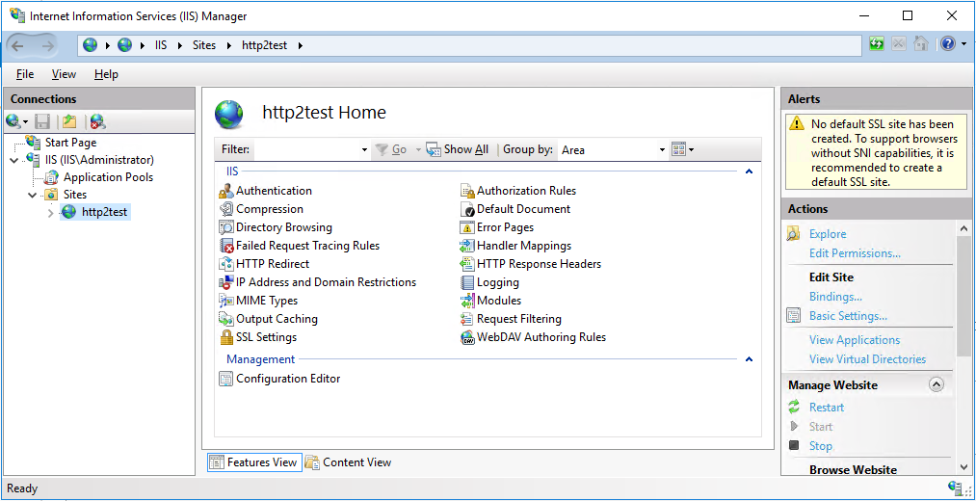
Task: Open the Configuration Editor icon
Action: point(227,379)
